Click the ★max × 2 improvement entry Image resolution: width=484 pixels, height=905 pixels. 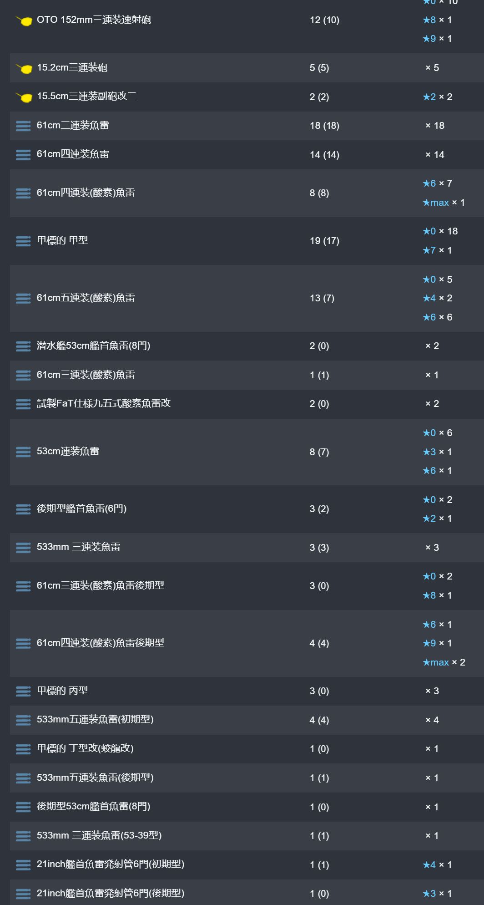click(x=444, y=662)
